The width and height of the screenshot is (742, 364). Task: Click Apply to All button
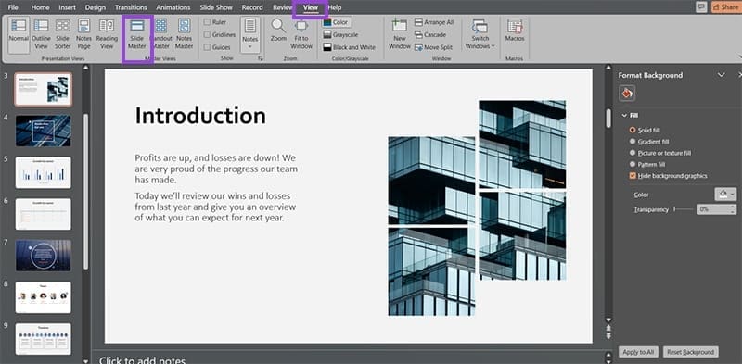[638, 352]
